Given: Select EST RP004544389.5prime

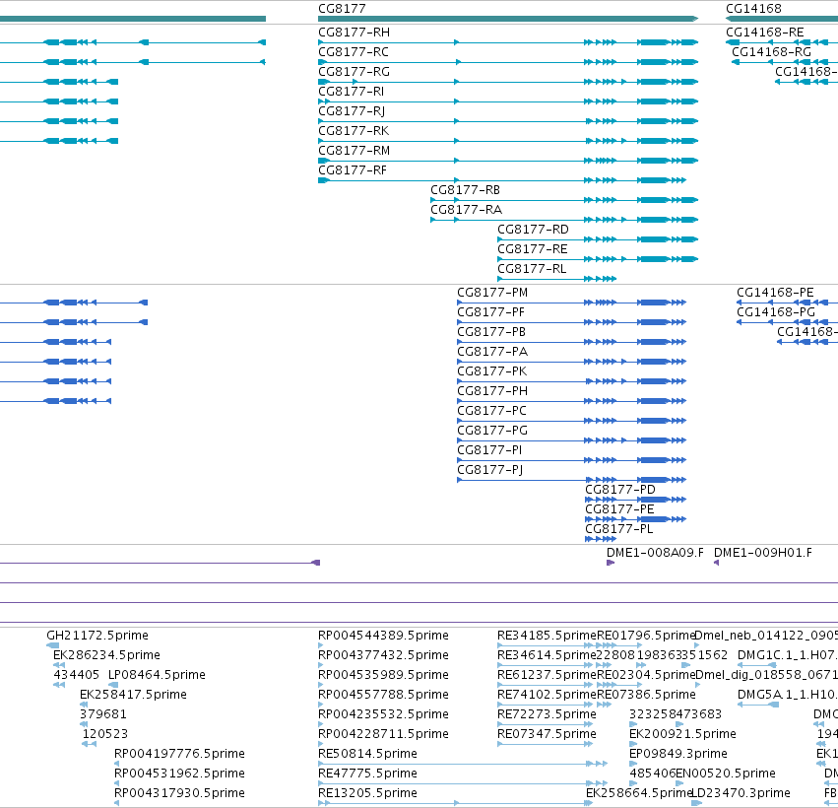Looking at the screenshot, I should click(383, 636).
